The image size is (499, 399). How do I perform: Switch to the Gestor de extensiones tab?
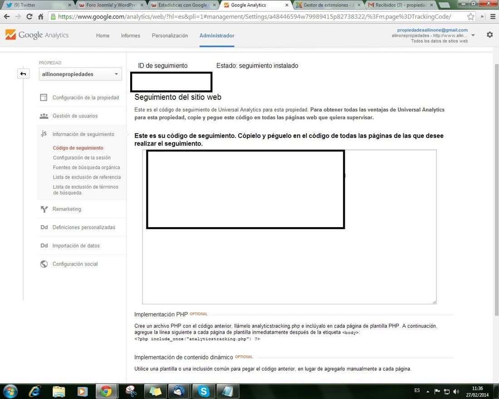328,5
